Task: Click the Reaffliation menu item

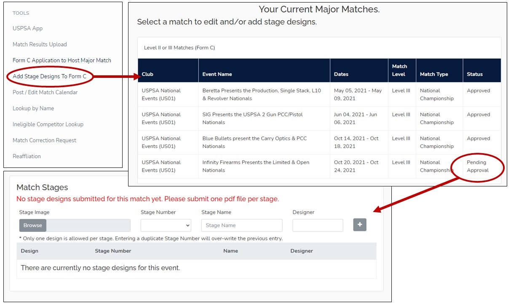Action: tap(27, 156)
